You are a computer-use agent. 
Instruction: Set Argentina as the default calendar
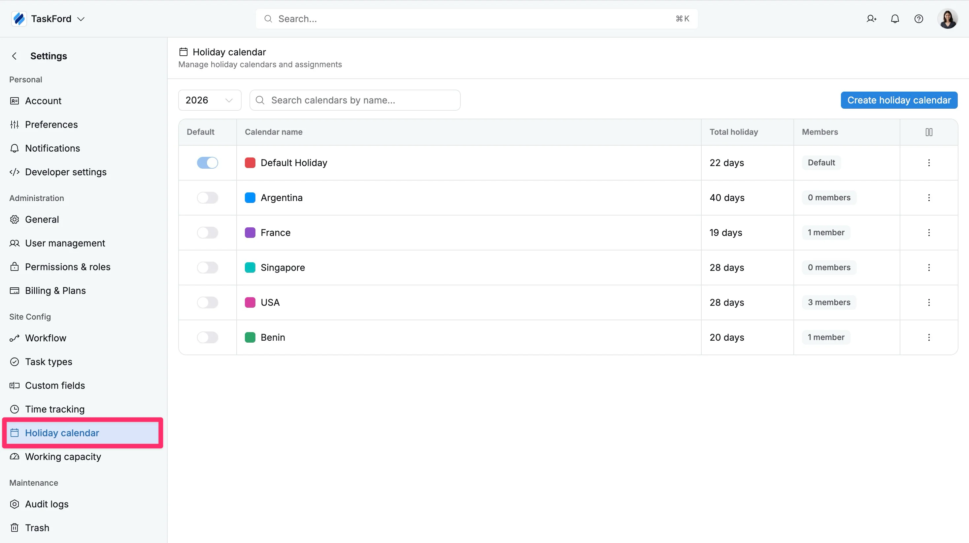click(x=207, y=197)
